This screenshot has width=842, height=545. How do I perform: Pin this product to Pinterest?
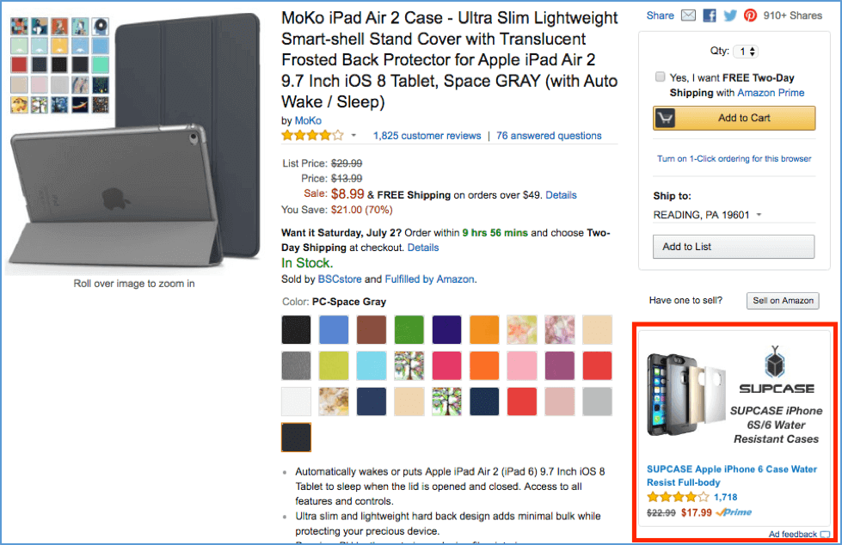pyautogui.click(x=749, y=15)
